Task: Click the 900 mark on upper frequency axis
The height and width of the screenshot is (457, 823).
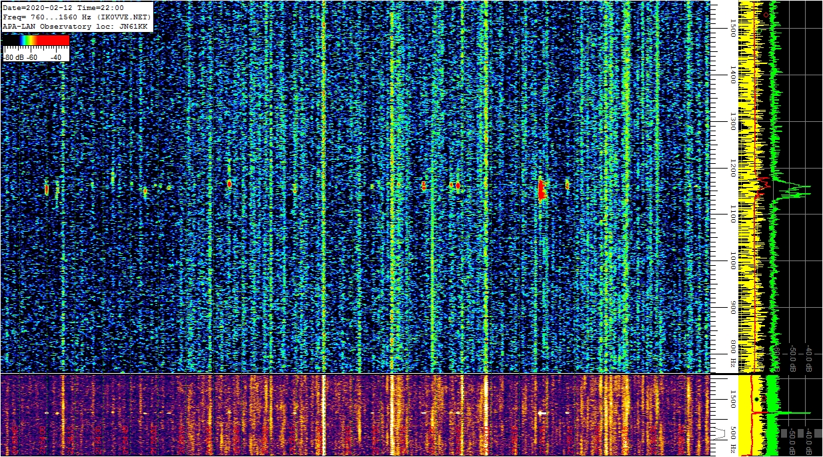Action: [733, 307]
